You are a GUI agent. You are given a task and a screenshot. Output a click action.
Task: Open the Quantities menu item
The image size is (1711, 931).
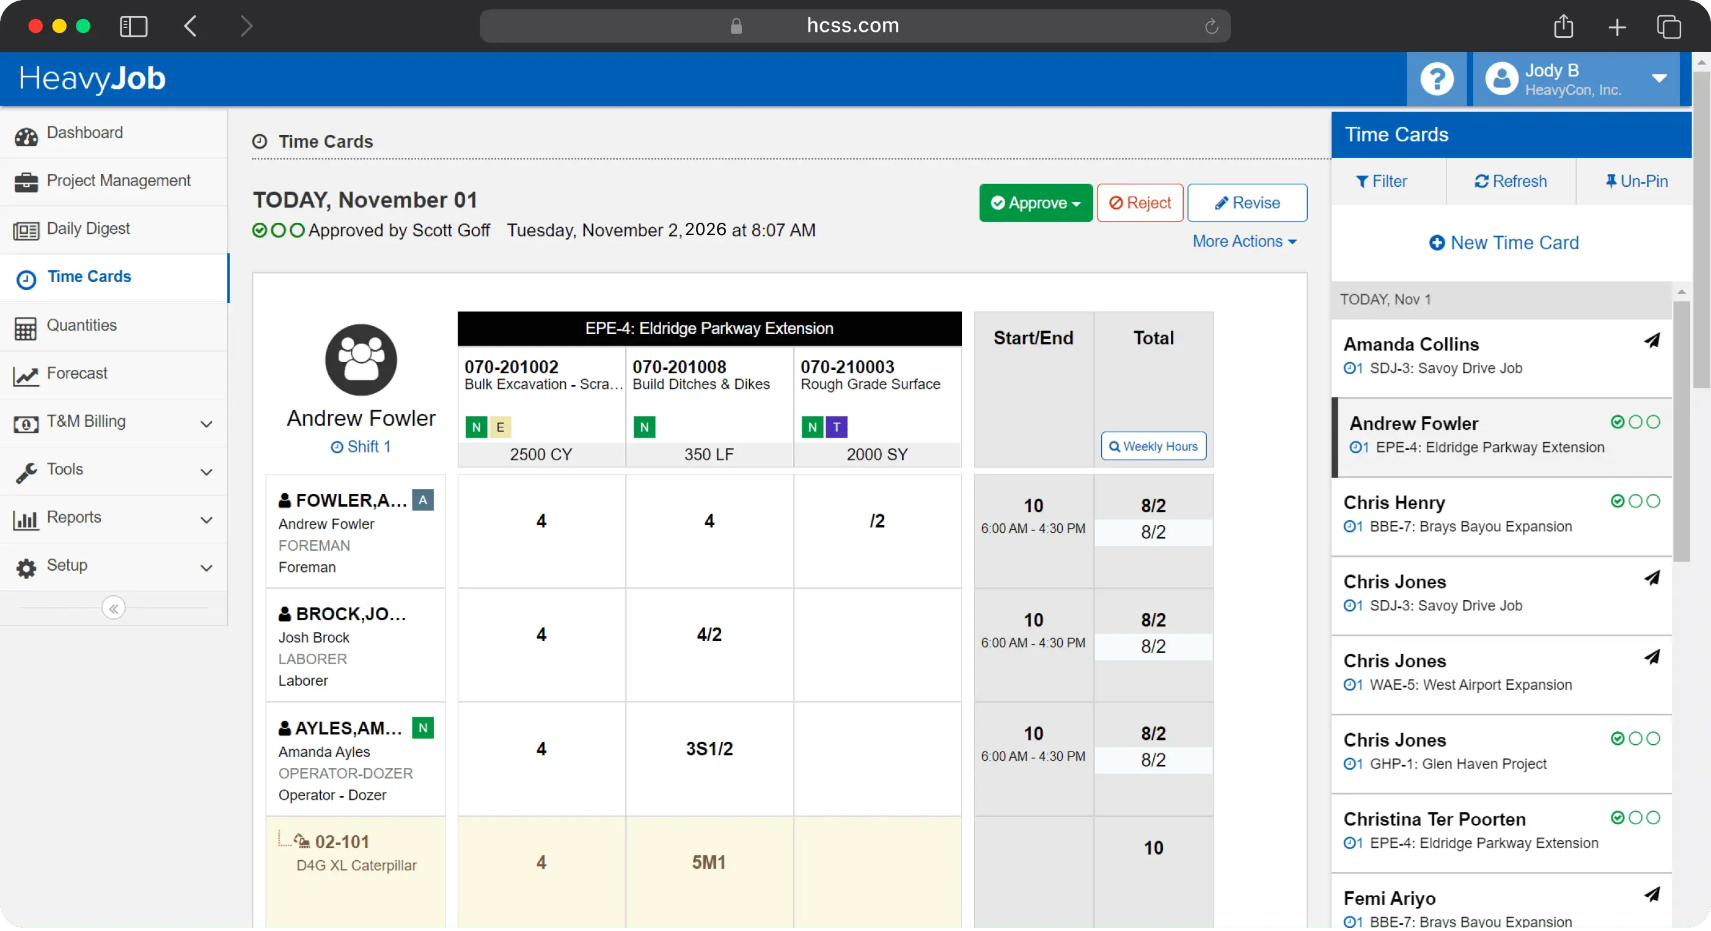[81, 326]
